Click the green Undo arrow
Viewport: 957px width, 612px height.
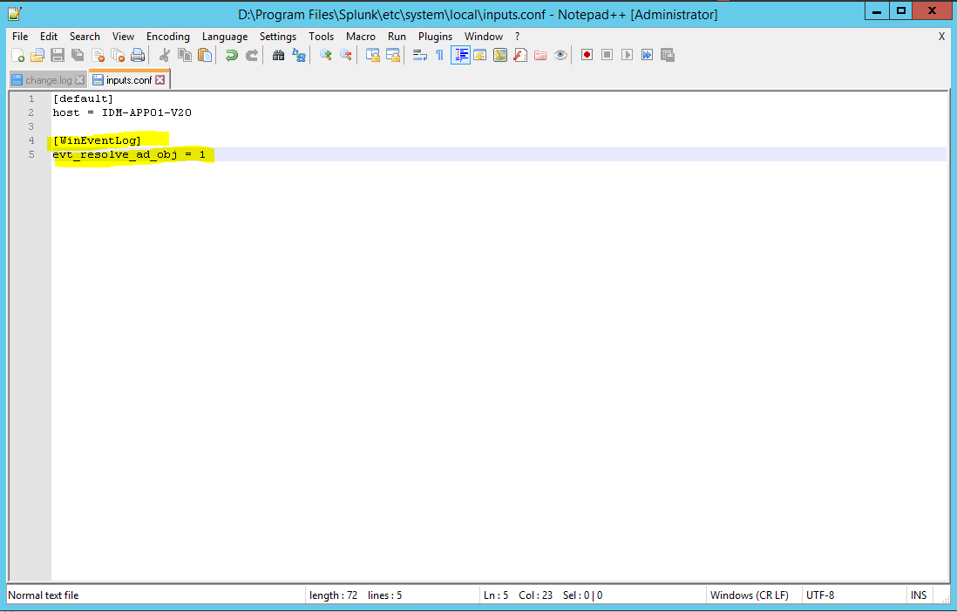(x=231, y=56)
